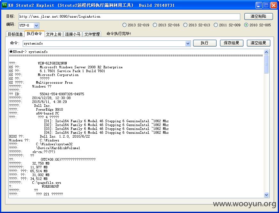Maximize the K8 Struts2 Exploit window

[266, 5]
